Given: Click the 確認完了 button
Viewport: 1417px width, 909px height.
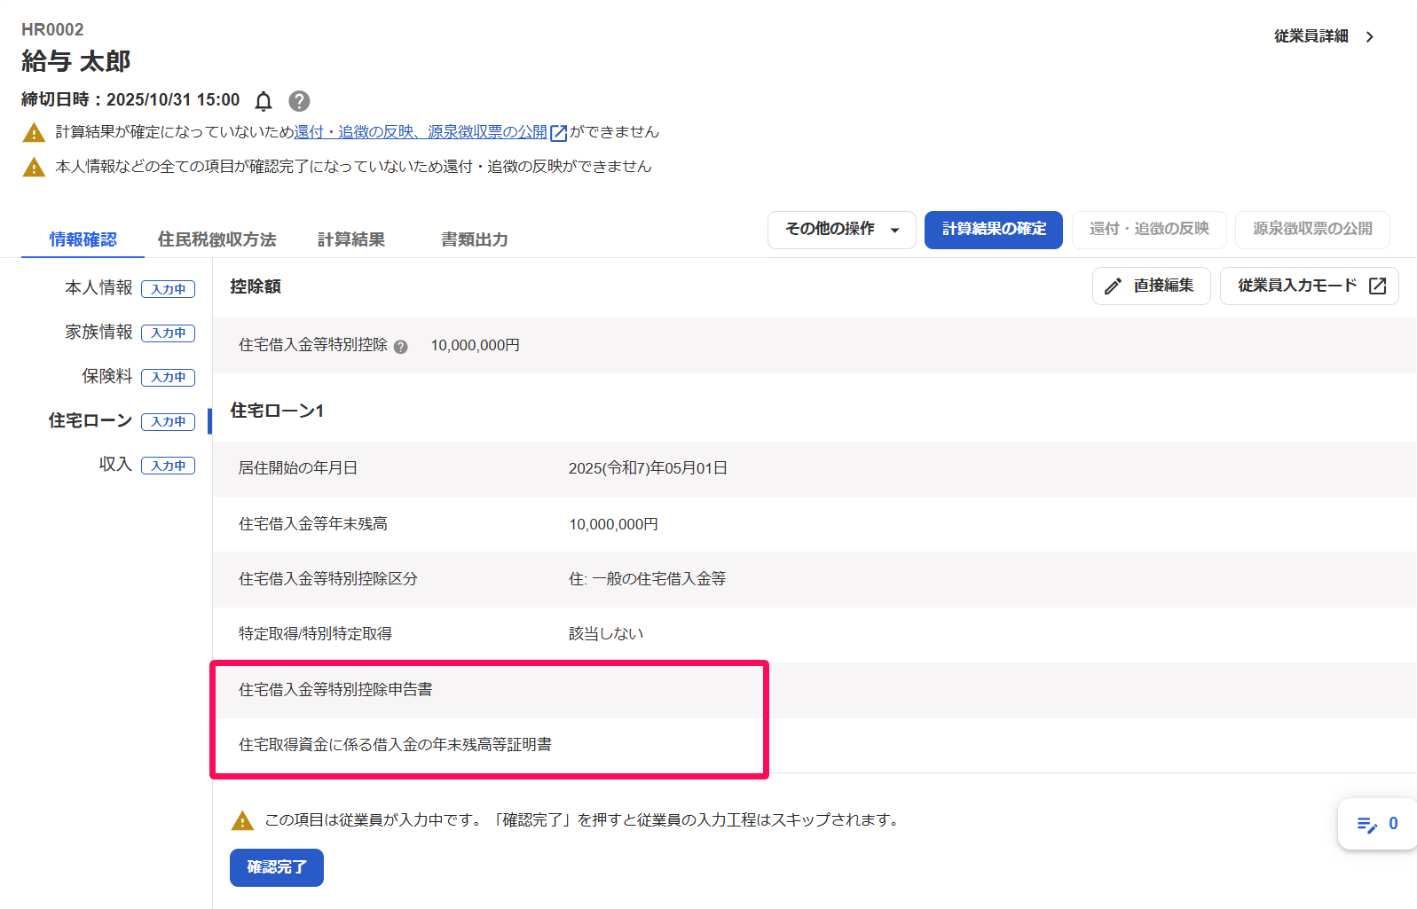Looking at the screenshot, I should tap(277, 867).
